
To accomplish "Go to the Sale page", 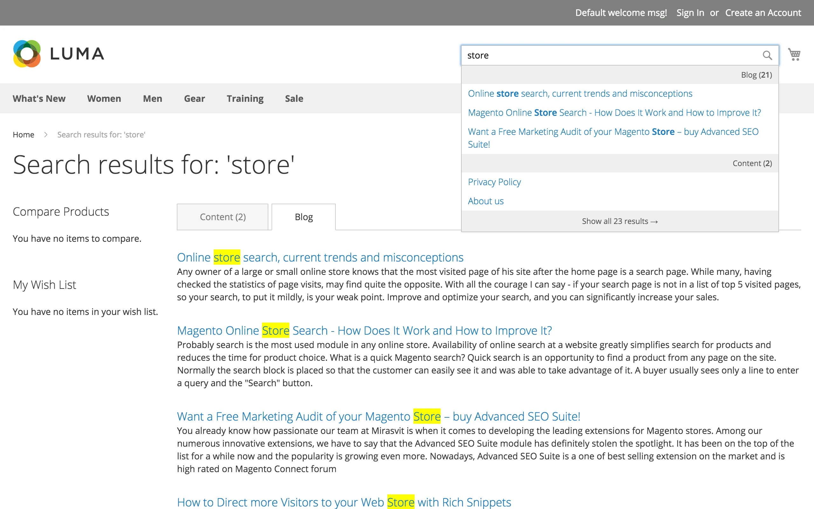I will 294,99.
